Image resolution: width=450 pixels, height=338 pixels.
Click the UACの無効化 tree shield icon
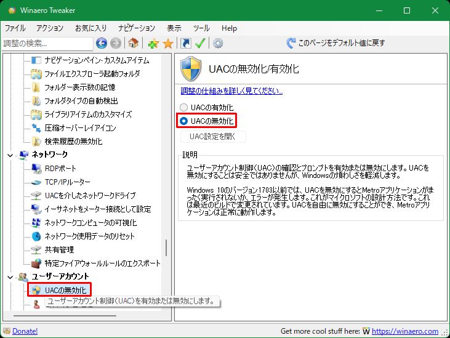tap(36, 290)
